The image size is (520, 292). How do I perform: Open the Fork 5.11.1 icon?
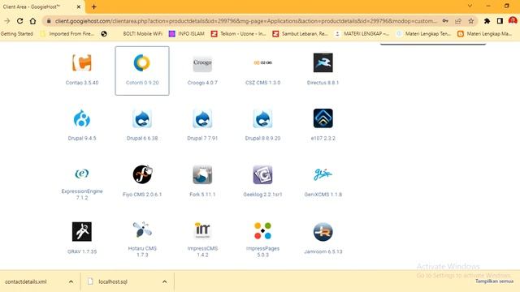click(202, 174)
